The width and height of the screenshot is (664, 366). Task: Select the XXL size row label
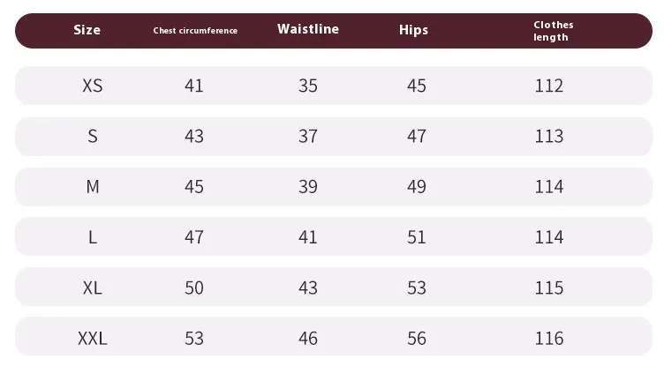coord(92,339)
